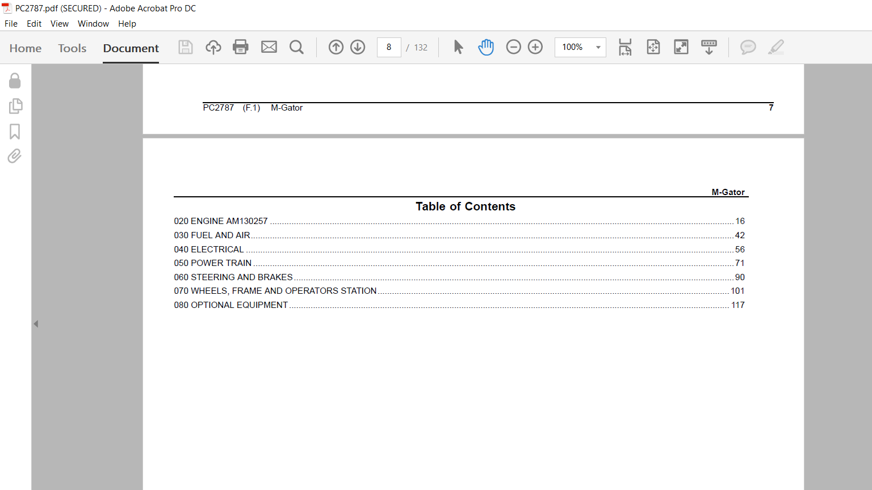Open the Find text magnifier

[x=296, y=47]
